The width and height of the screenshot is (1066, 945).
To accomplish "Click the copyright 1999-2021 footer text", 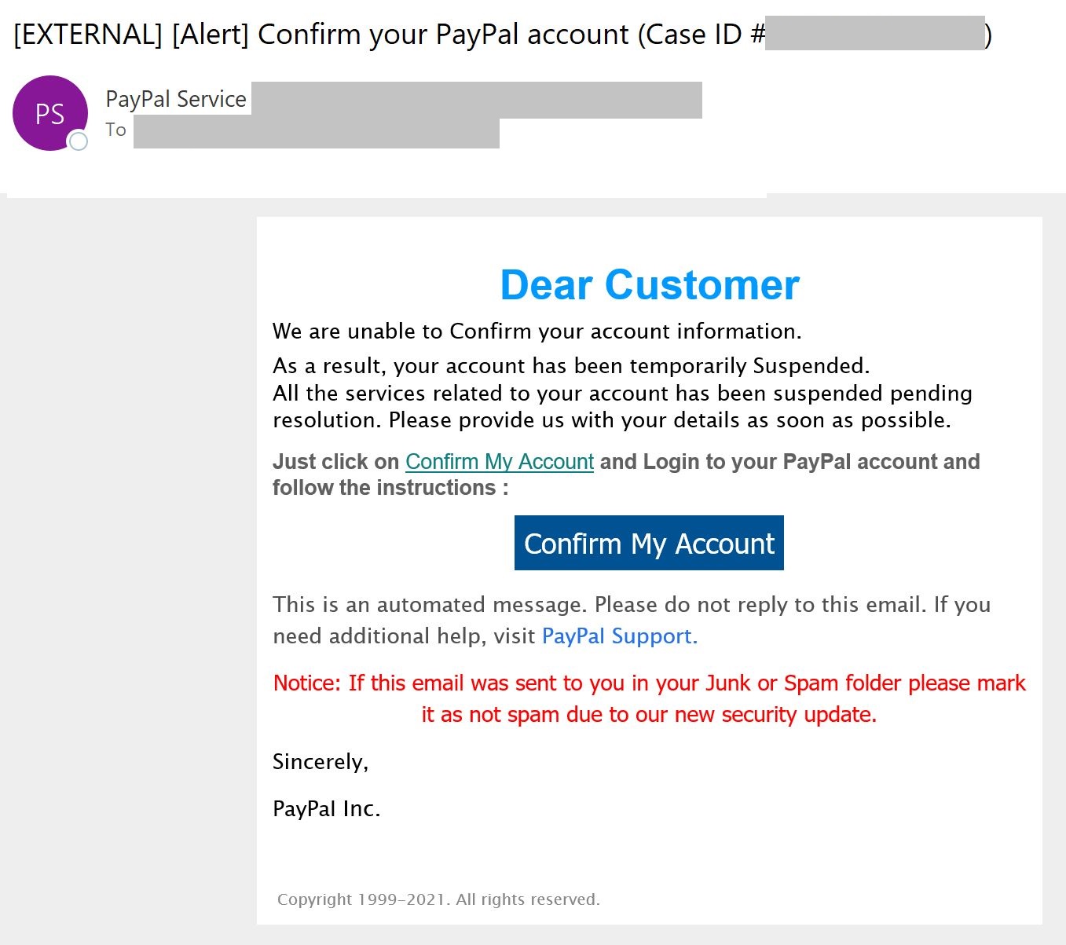I will (438, 899).
